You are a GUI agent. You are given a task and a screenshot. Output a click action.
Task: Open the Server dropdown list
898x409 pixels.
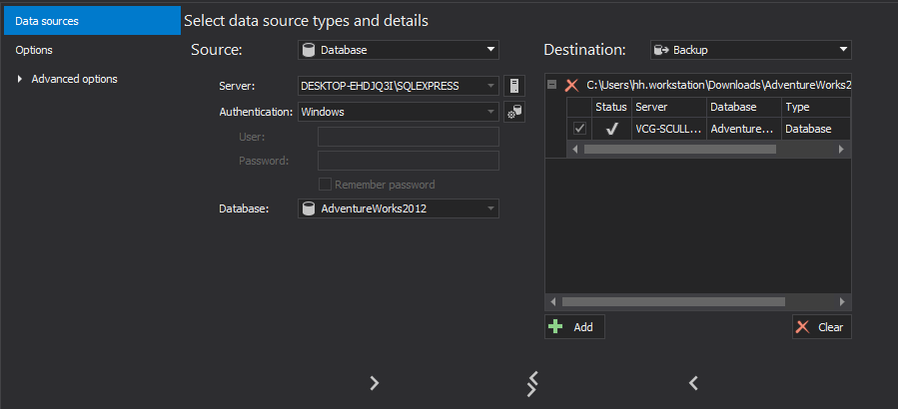pos(490,86)
